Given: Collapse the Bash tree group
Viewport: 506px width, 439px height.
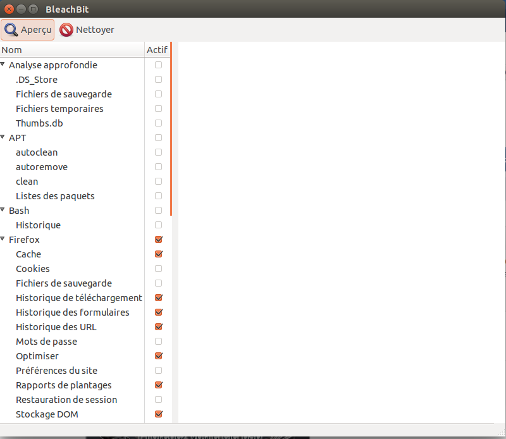Looking at the screenshot, I should [x=3, y=210].
